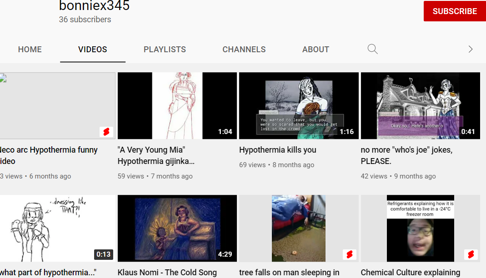The width and height of the screenshot is (486, 278).
Task: Click the 4:29 duration badge
Action: (x=225, y=254)
